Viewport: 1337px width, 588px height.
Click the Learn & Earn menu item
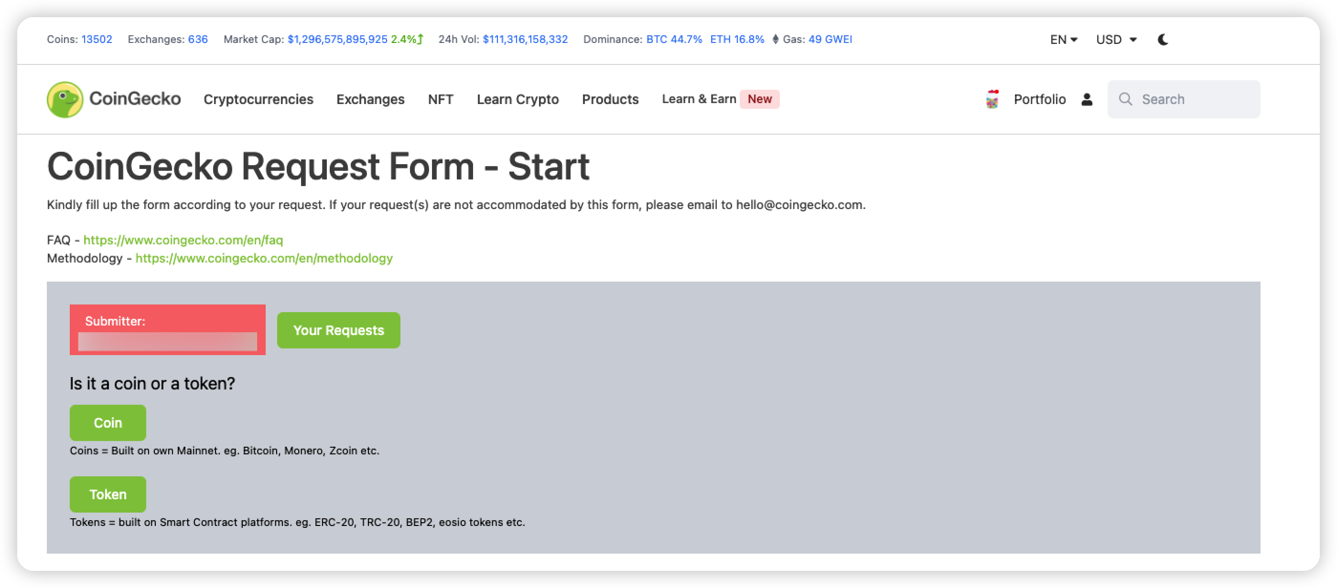tap(699, 99)
